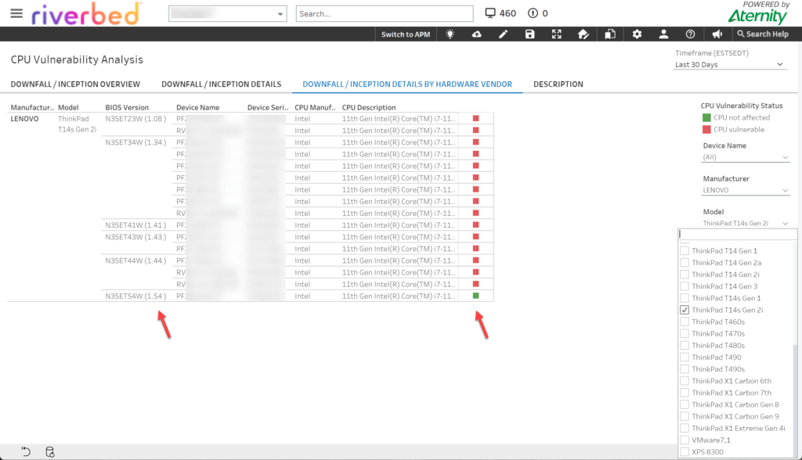The image size is (802, 460).
Task: Click the bookmark pages icon
Action: [x=610, y=34]
